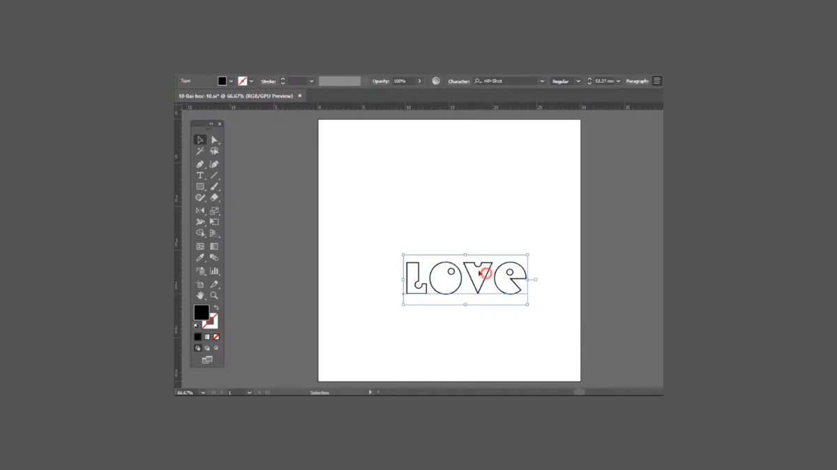Viewport: 837px width, 470px height.
Task: Expand fill swatch dropdown arrow
Action: pyautogui.click(x=231, y=81)
